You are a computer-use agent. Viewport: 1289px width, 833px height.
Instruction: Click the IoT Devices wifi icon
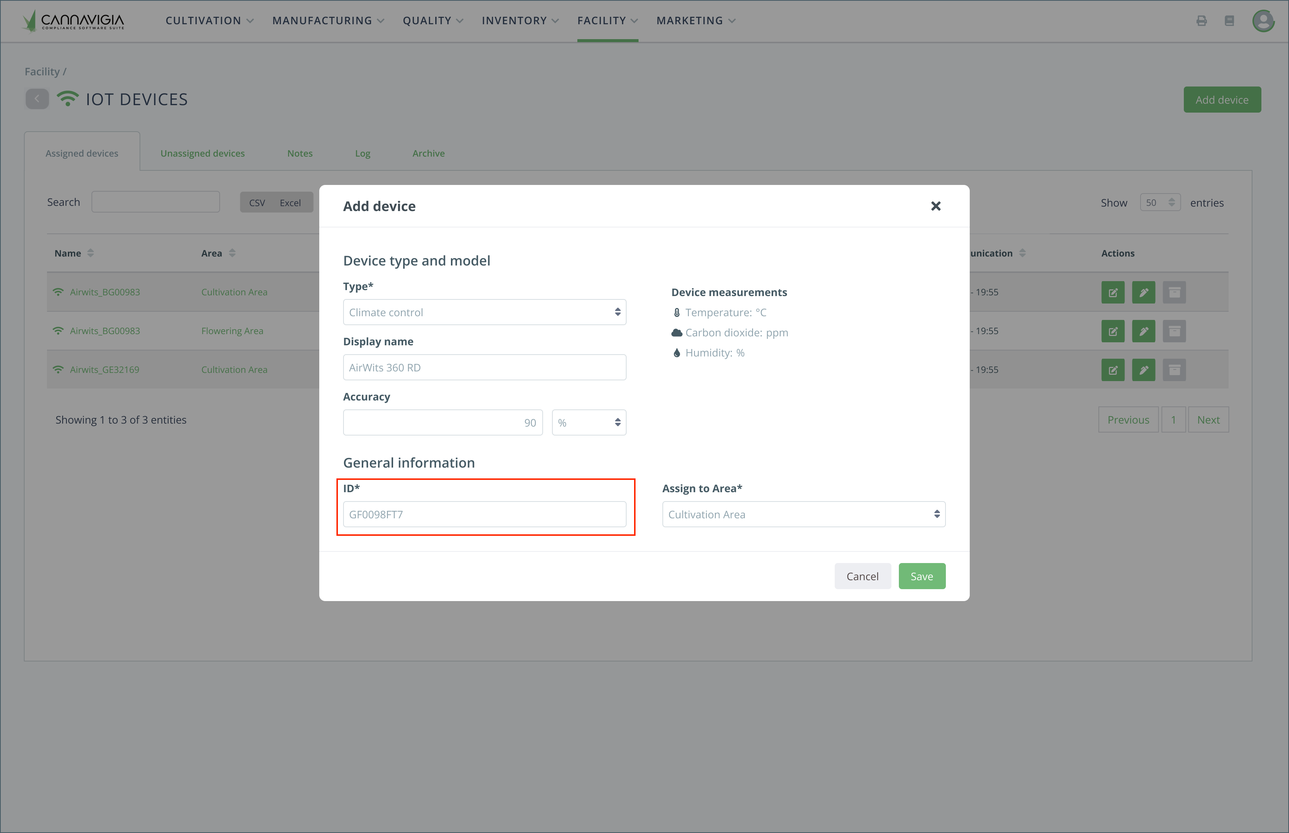pyautogui.click(x=68, y=98)
